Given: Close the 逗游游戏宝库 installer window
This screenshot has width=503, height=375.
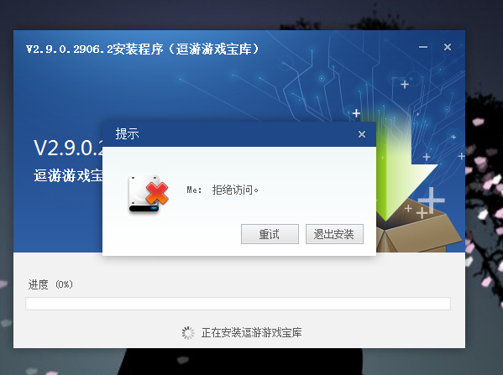Looking at the screenshot, I should coord(448,47).
